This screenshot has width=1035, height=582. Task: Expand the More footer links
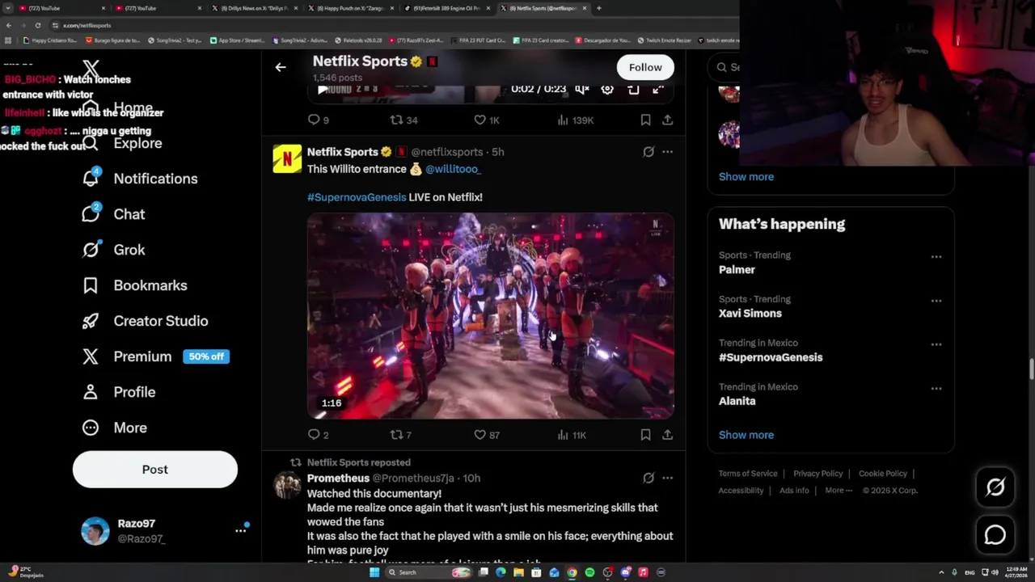839,490
